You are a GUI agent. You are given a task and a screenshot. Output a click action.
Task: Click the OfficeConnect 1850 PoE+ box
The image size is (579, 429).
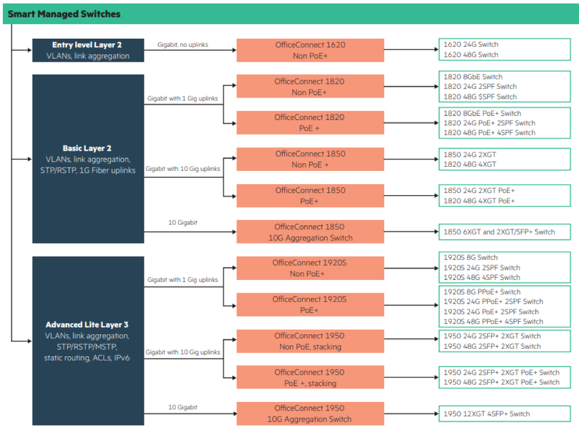pyautogui.click(x=310, y=195)
